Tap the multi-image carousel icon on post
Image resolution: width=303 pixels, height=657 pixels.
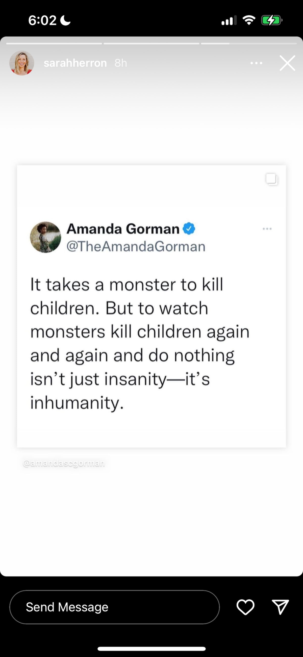click(271, 179)
